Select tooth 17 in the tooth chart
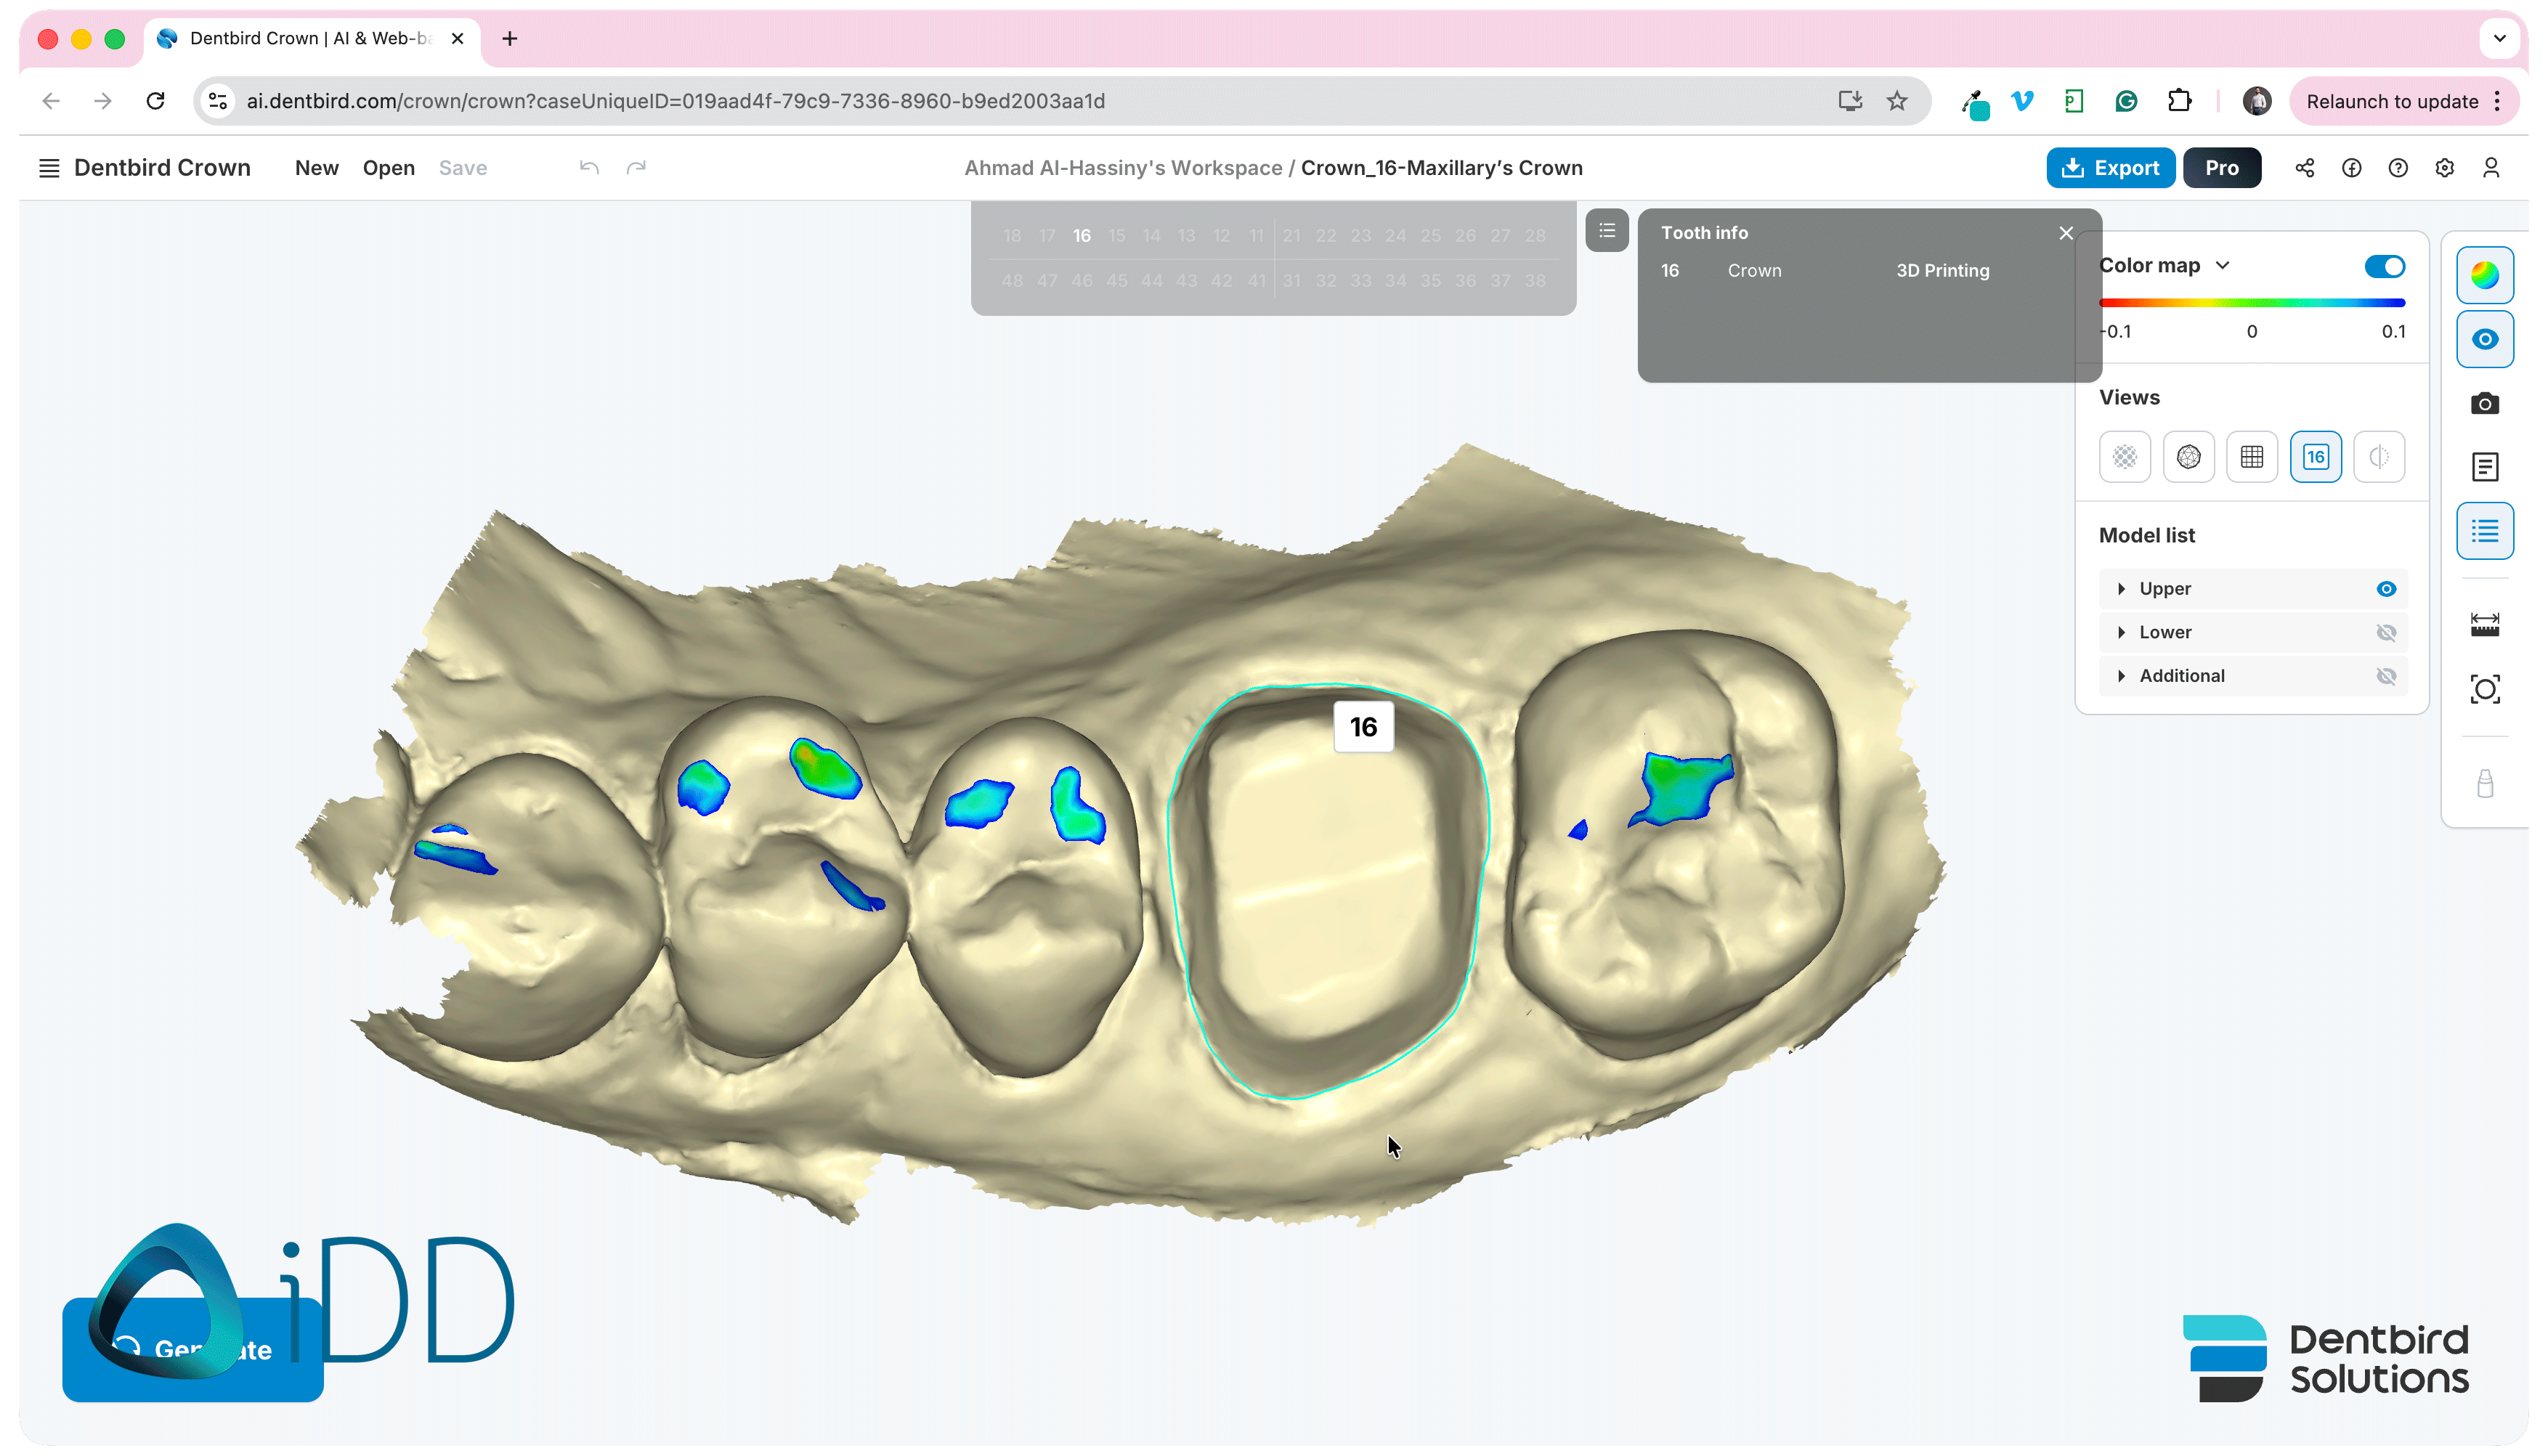This screenshot has height=1456, width=2548. pyautogui.click(x=1046, y=236)
